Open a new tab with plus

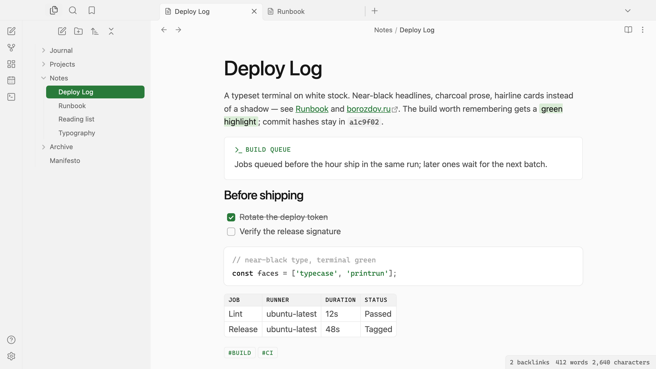(x=375, y=11)
